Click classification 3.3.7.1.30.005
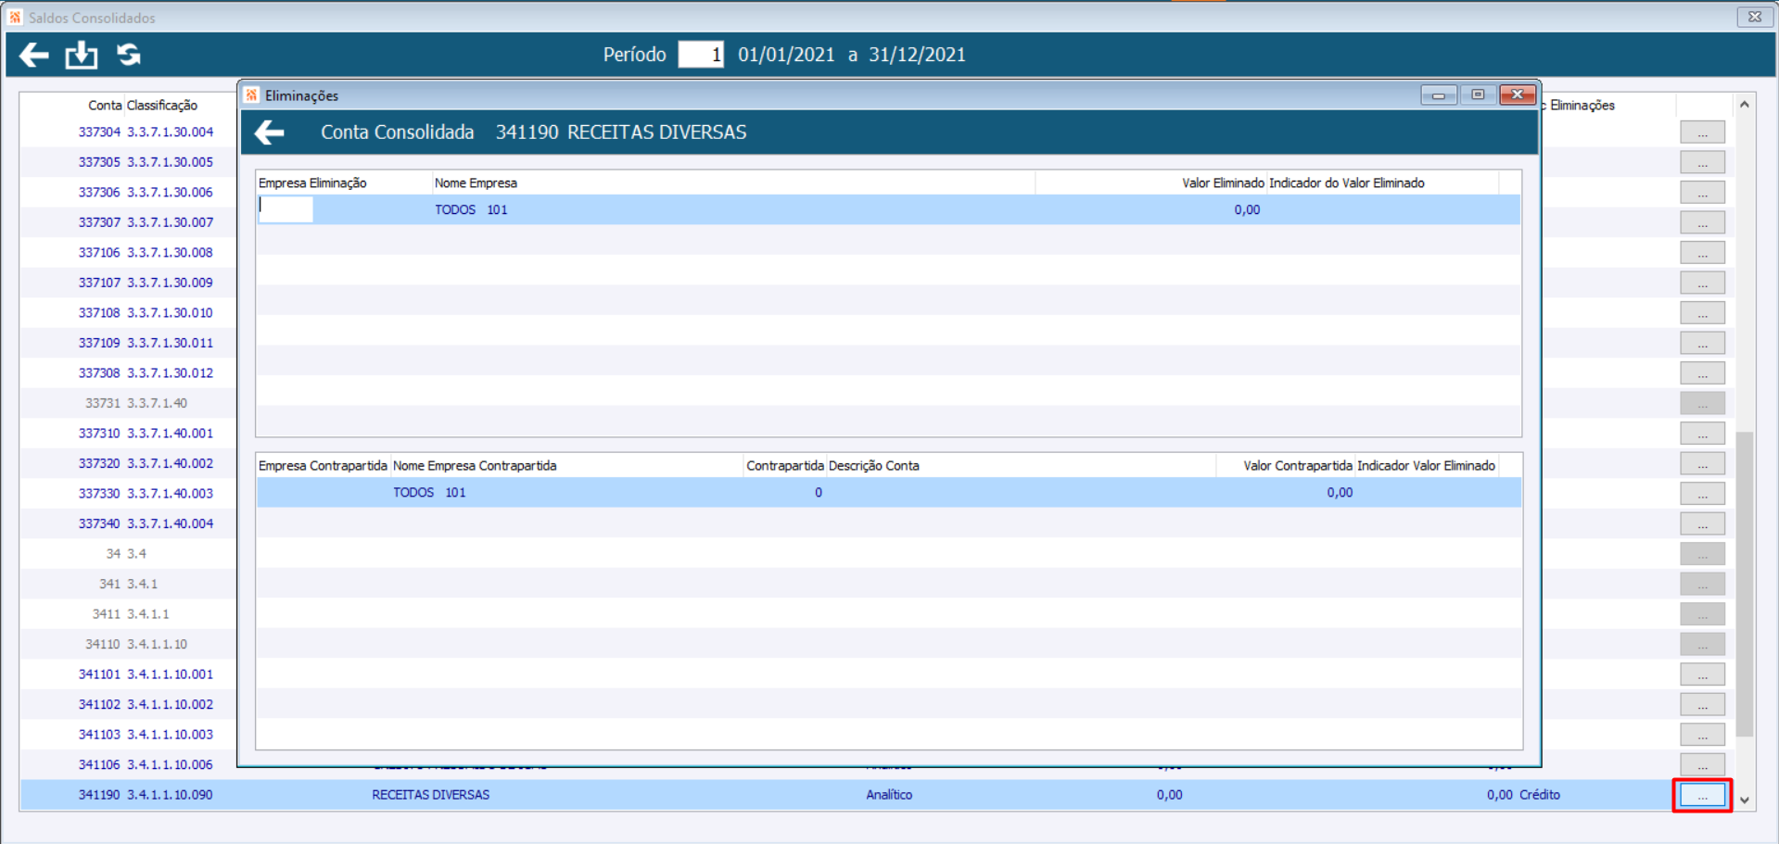Image resolution: width=1779 pixels, height=844 pixels. [x=170, y=162]
